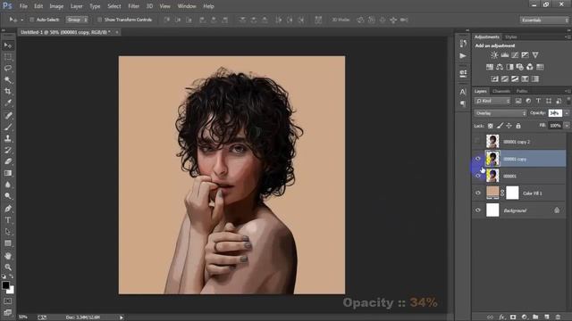Switch to the Paths tab
The width and height of the screenshot is (572, 321).
click(522, 91)
